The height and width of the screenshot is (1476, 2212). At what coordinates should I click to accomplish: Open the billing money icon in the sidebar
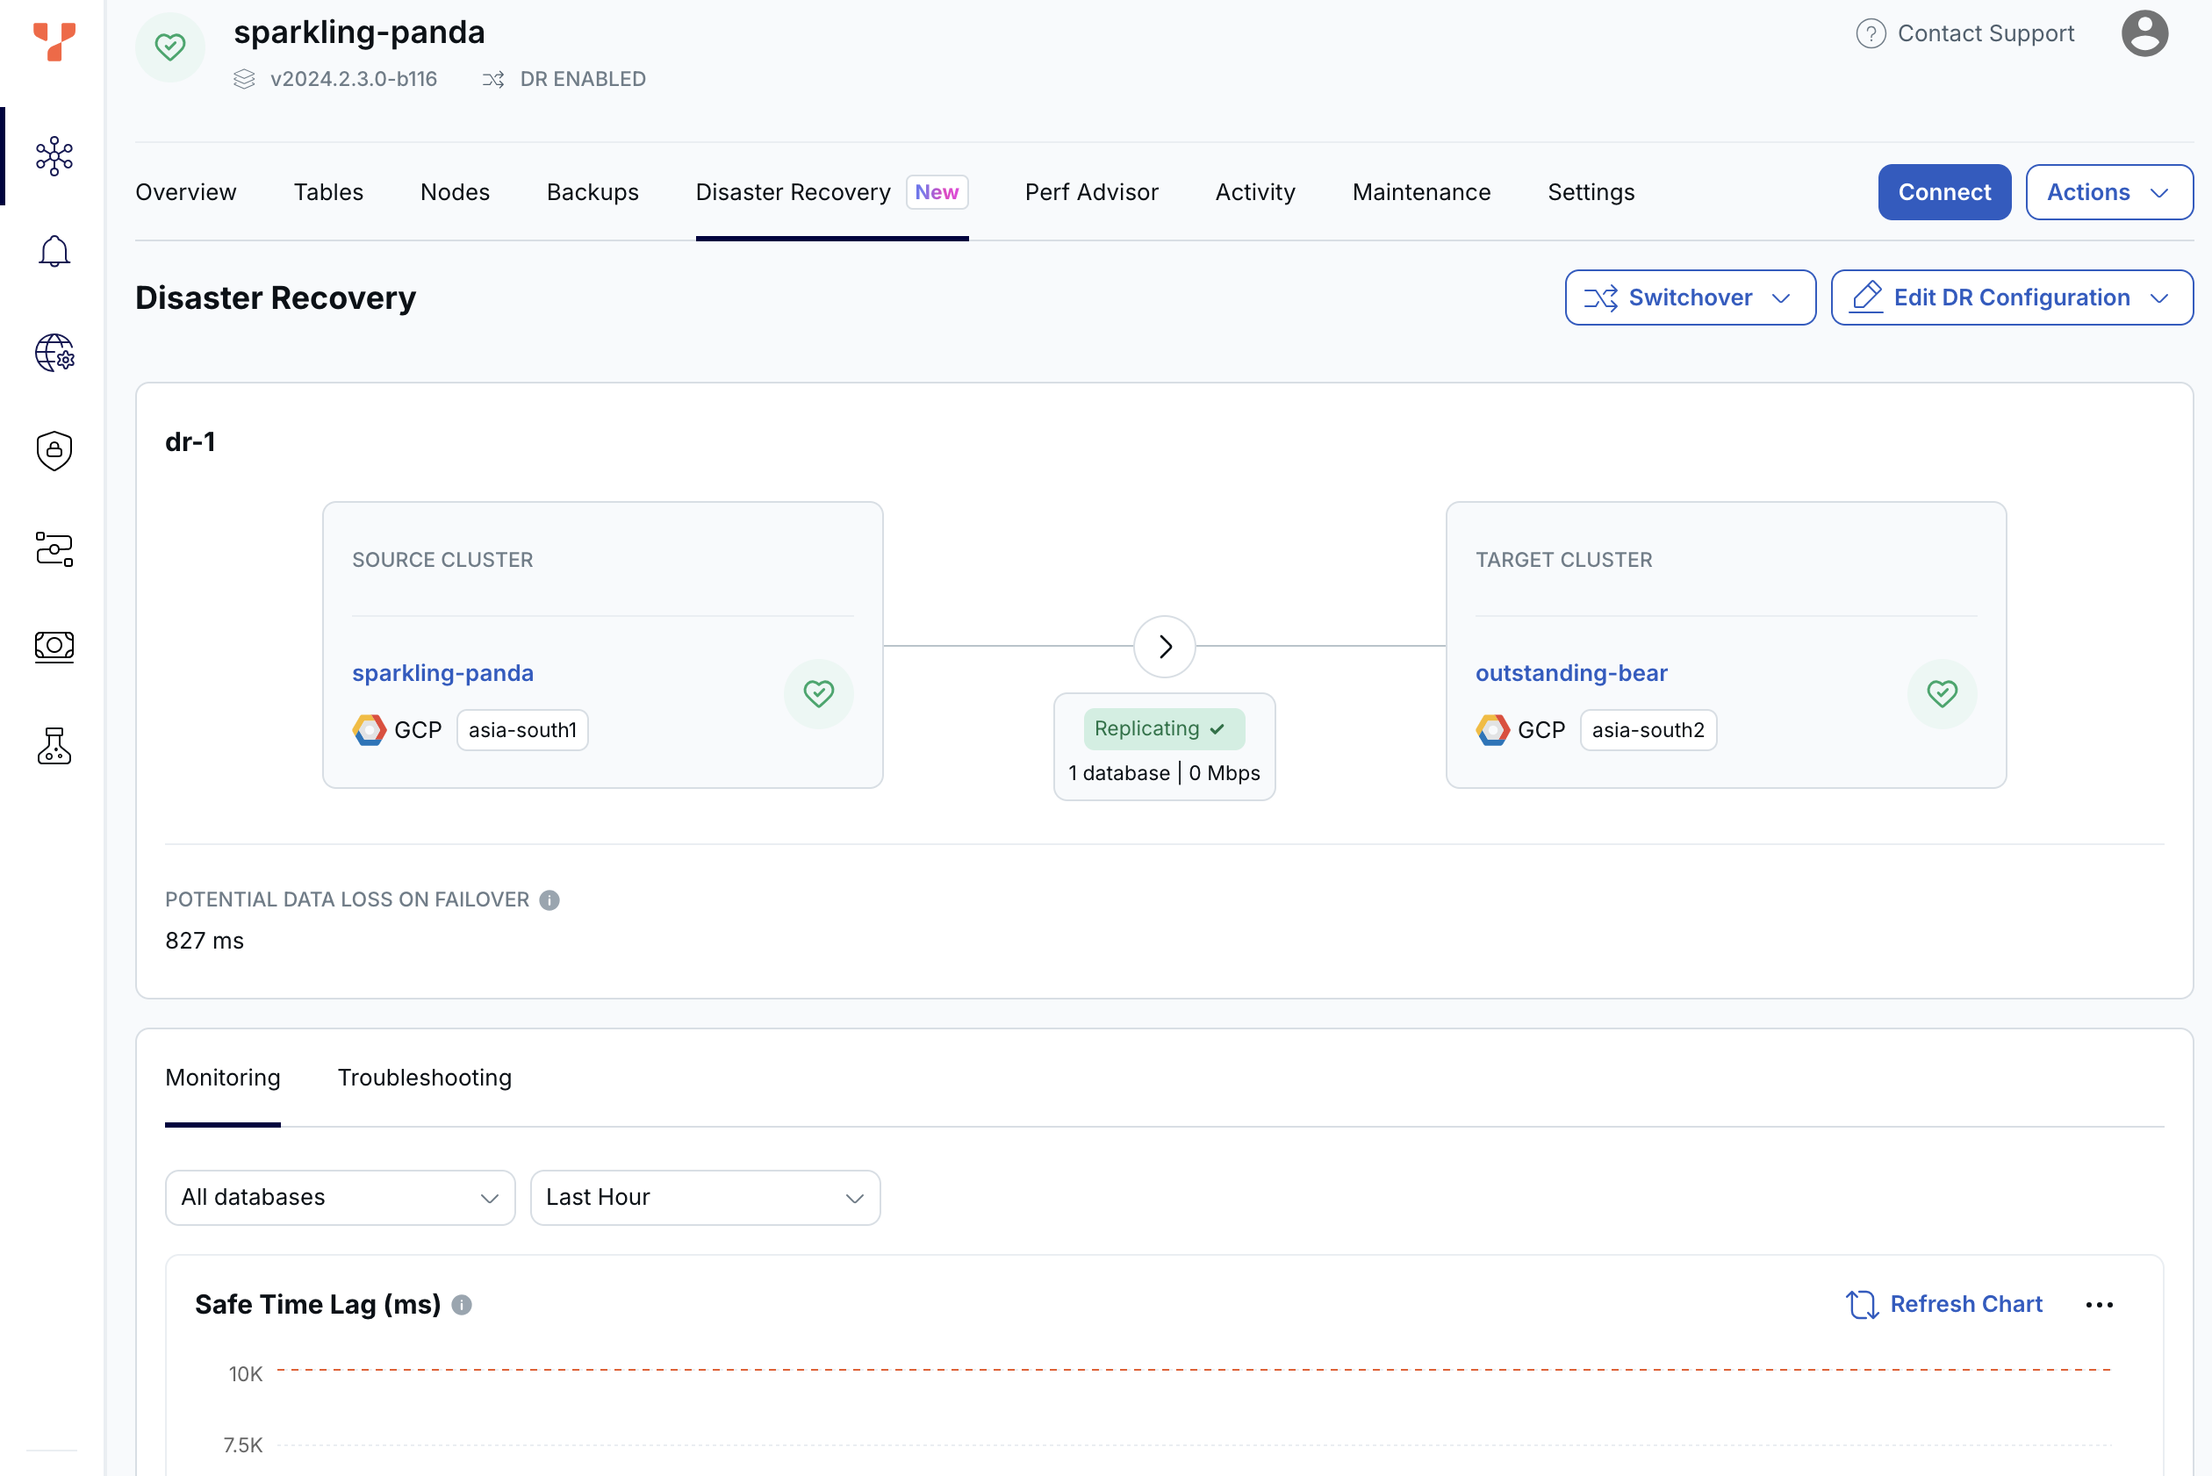point(54,647)
